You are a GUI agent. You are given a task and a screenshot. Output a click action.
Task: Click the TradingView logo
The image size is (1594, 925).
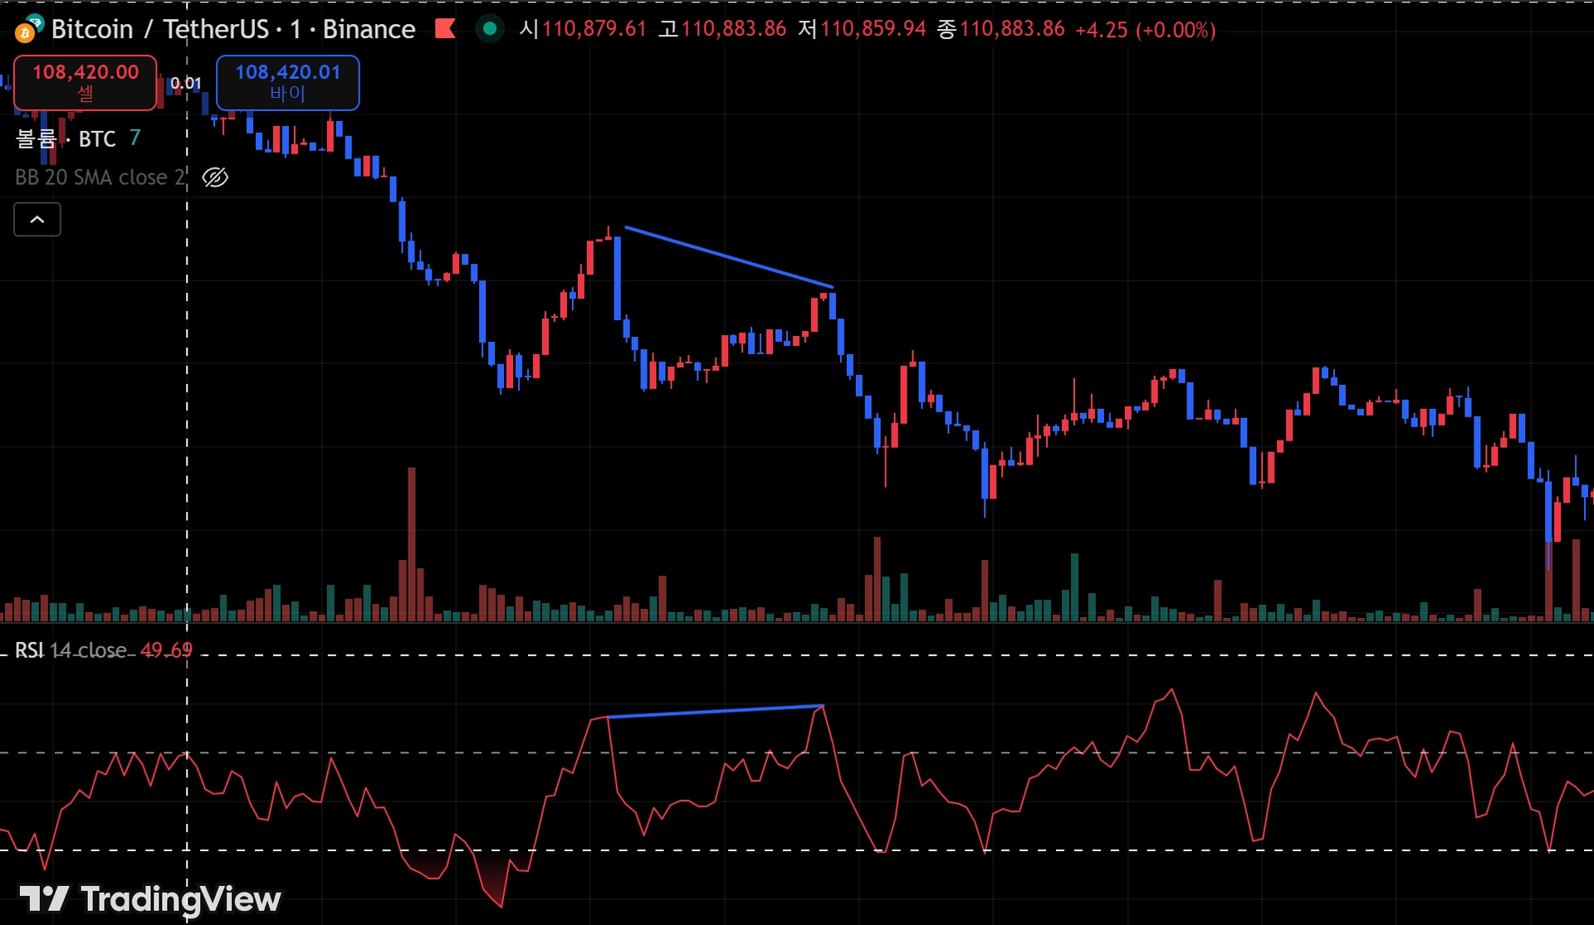point(150,899)
